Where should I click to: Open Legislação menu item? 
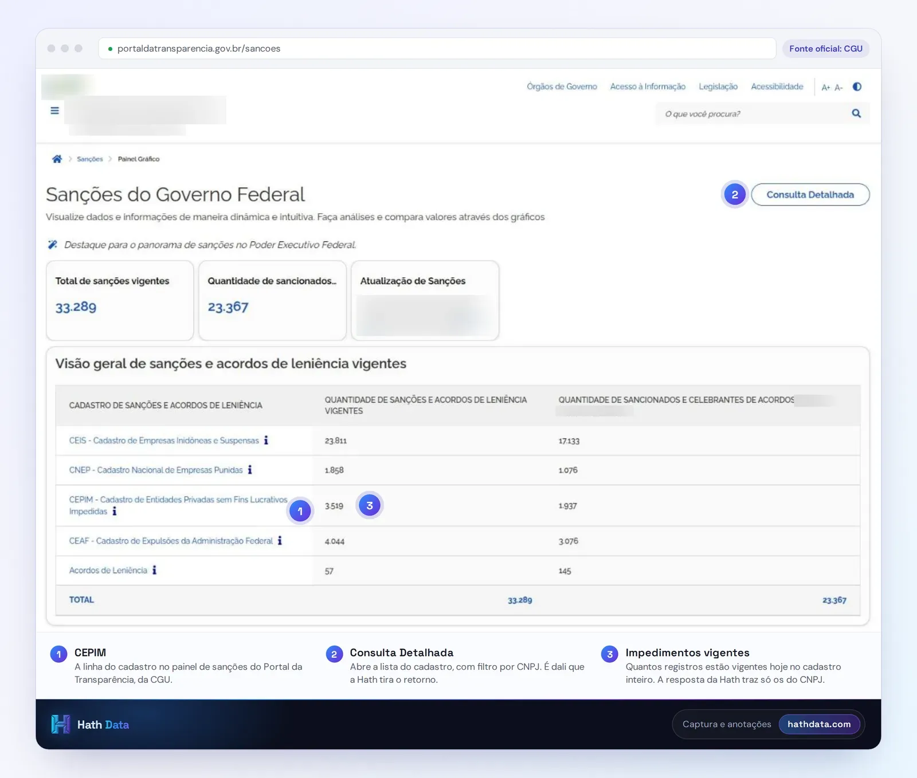718,87
